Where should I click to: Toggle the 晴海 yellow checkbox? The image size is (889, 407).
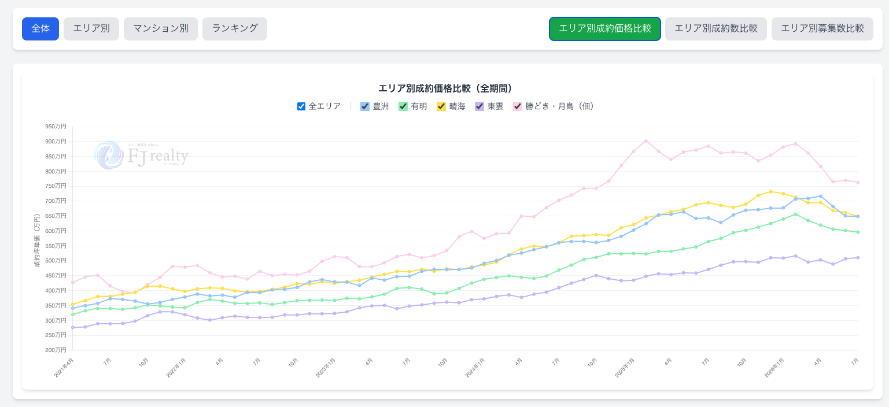click(441, 106)
